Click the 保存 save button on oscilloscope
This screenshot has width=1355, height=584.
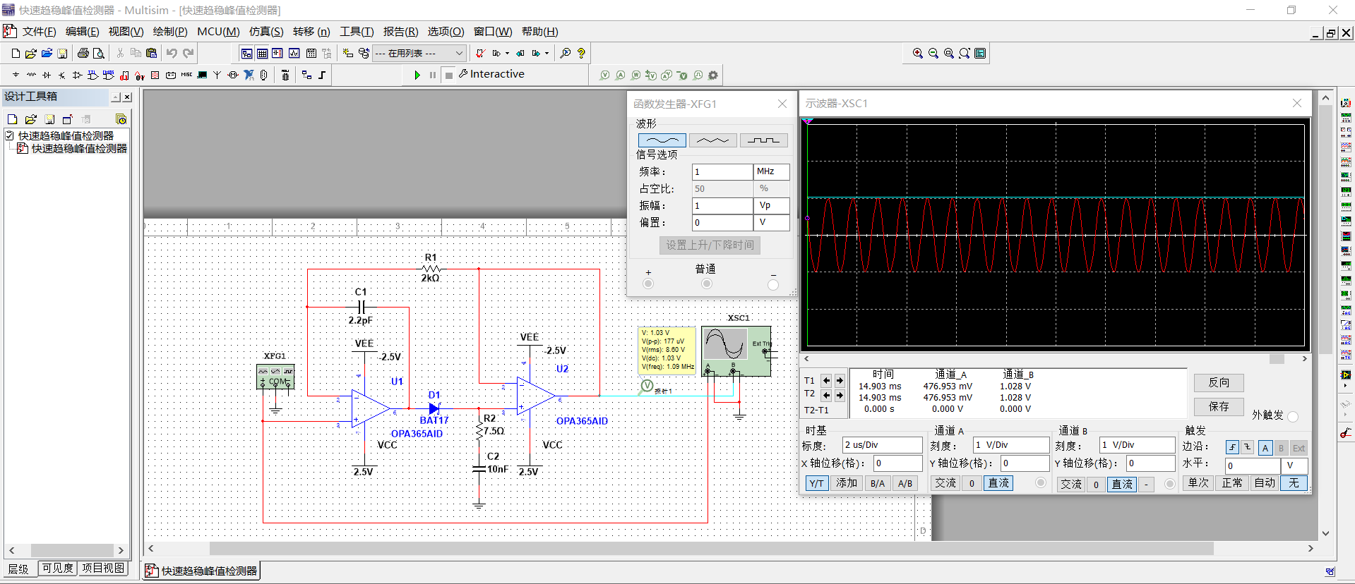tap(1218, 406)
